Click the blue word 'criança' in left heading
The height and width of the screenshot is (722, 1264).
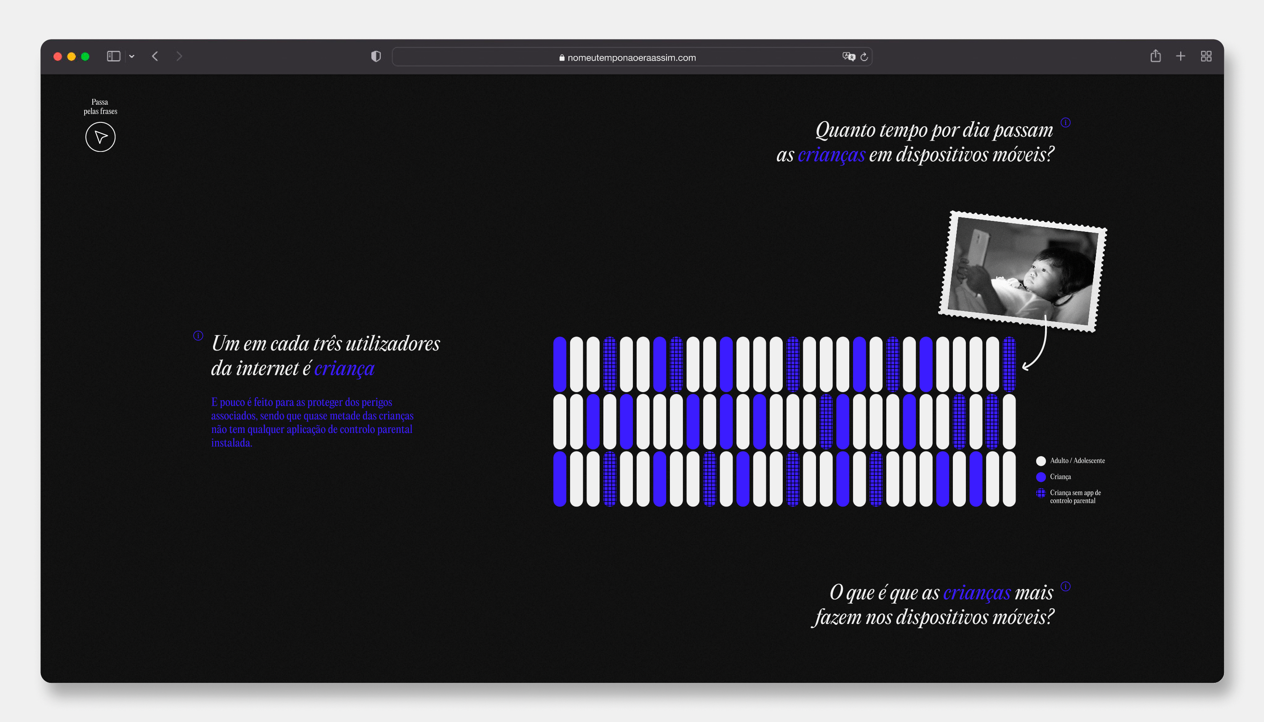click(x=344, y=369)
